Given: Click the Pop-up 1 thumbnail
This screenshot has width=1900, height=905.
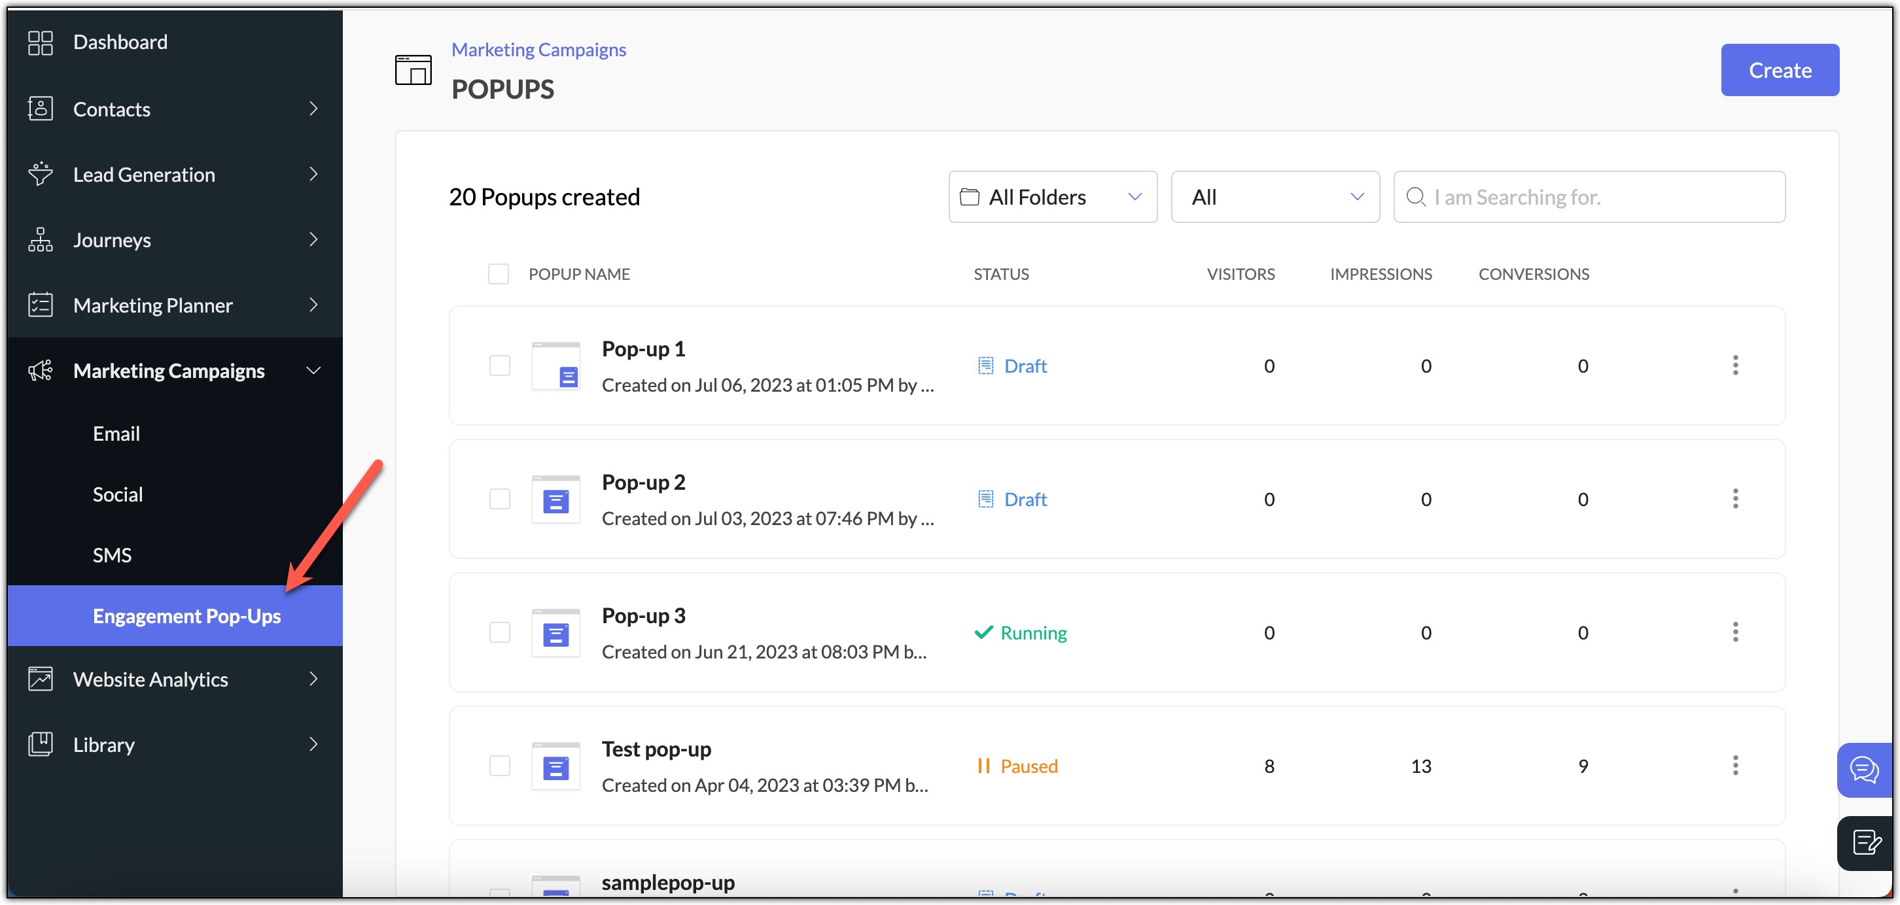Looking at the screenshot, I should 556,366.
